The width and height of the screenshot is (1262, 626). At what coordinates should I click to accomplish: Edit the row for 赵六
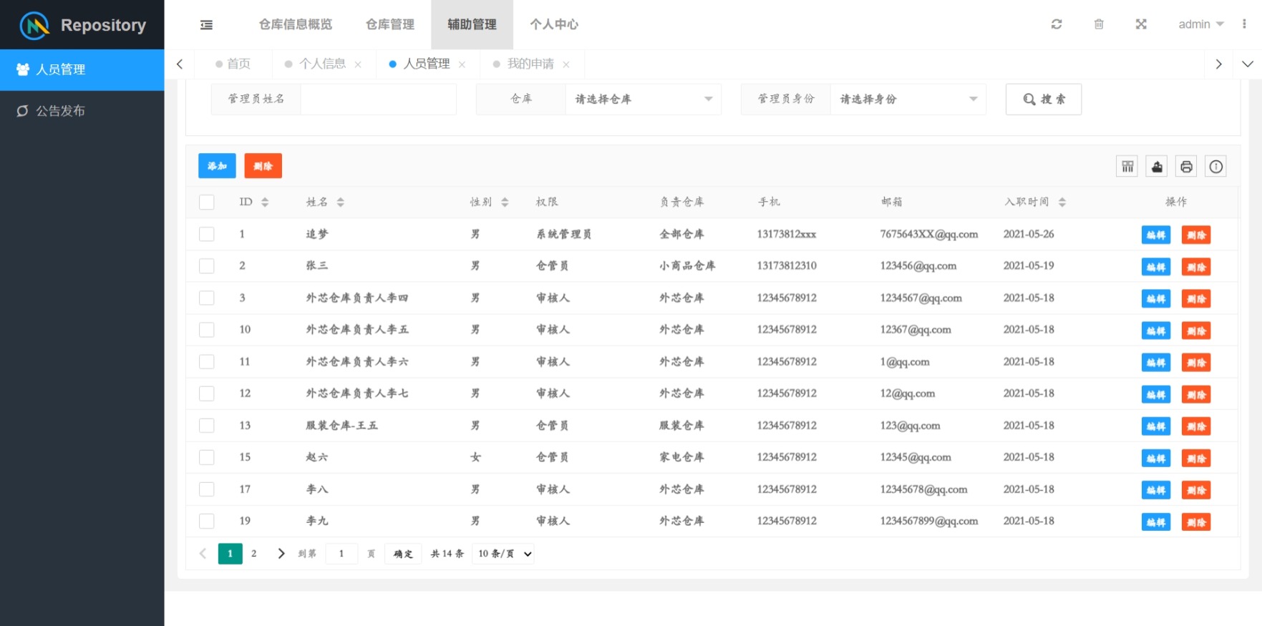(x=1156, y=459)
